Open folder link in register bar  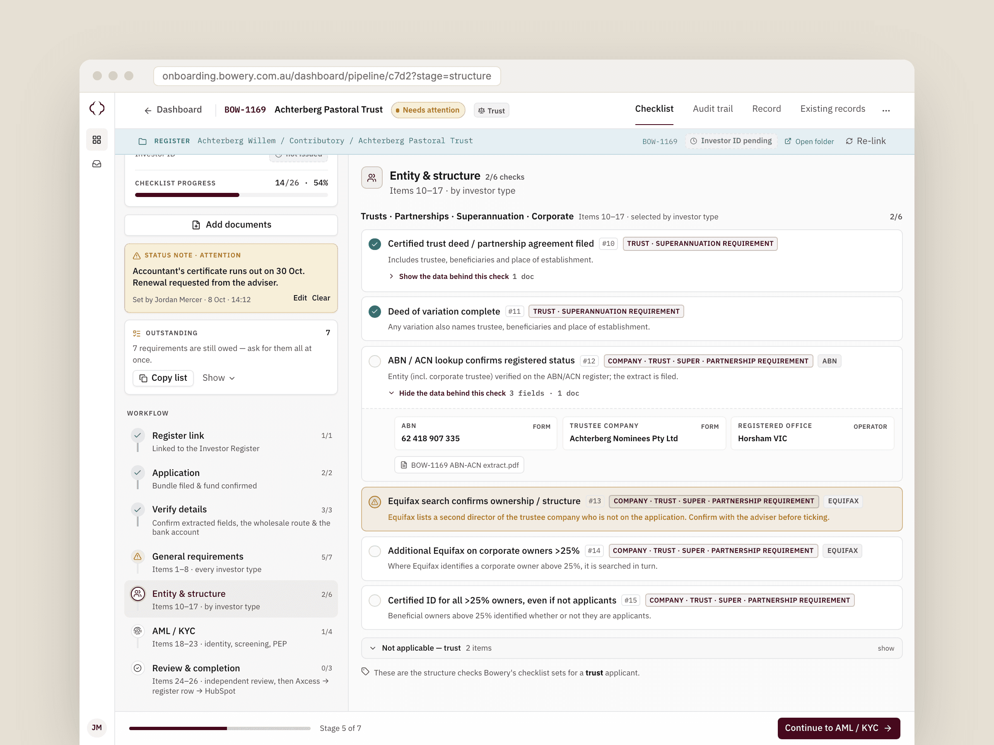coord(809,142)
